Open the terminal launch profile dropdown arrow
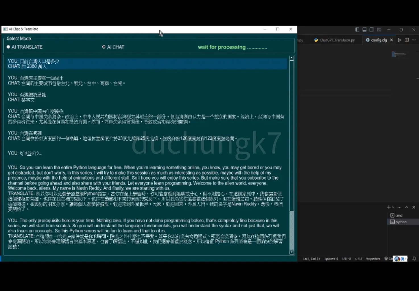The image size is (419, 291). click(393, 207)
